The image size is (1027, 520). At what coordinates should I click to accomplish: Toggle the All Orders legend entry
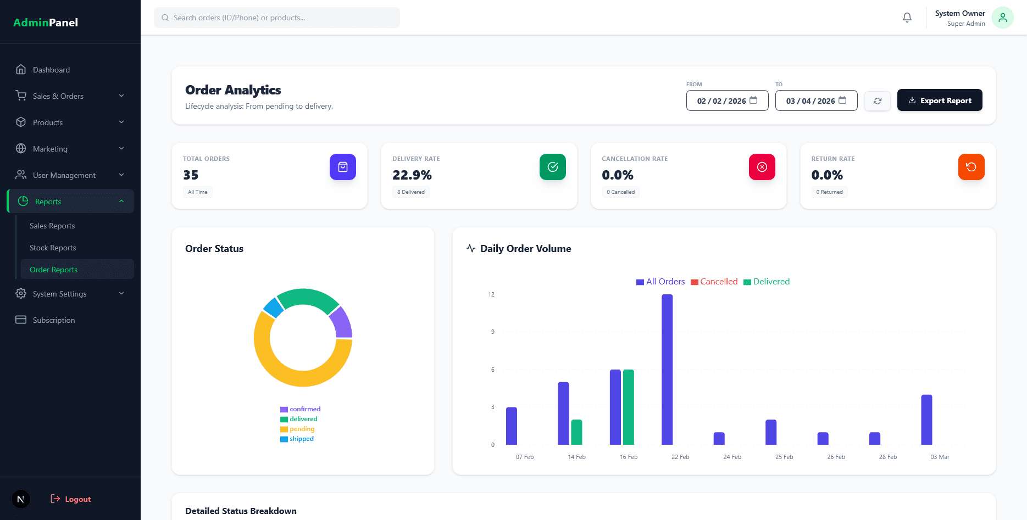click(x=660, y=281)
